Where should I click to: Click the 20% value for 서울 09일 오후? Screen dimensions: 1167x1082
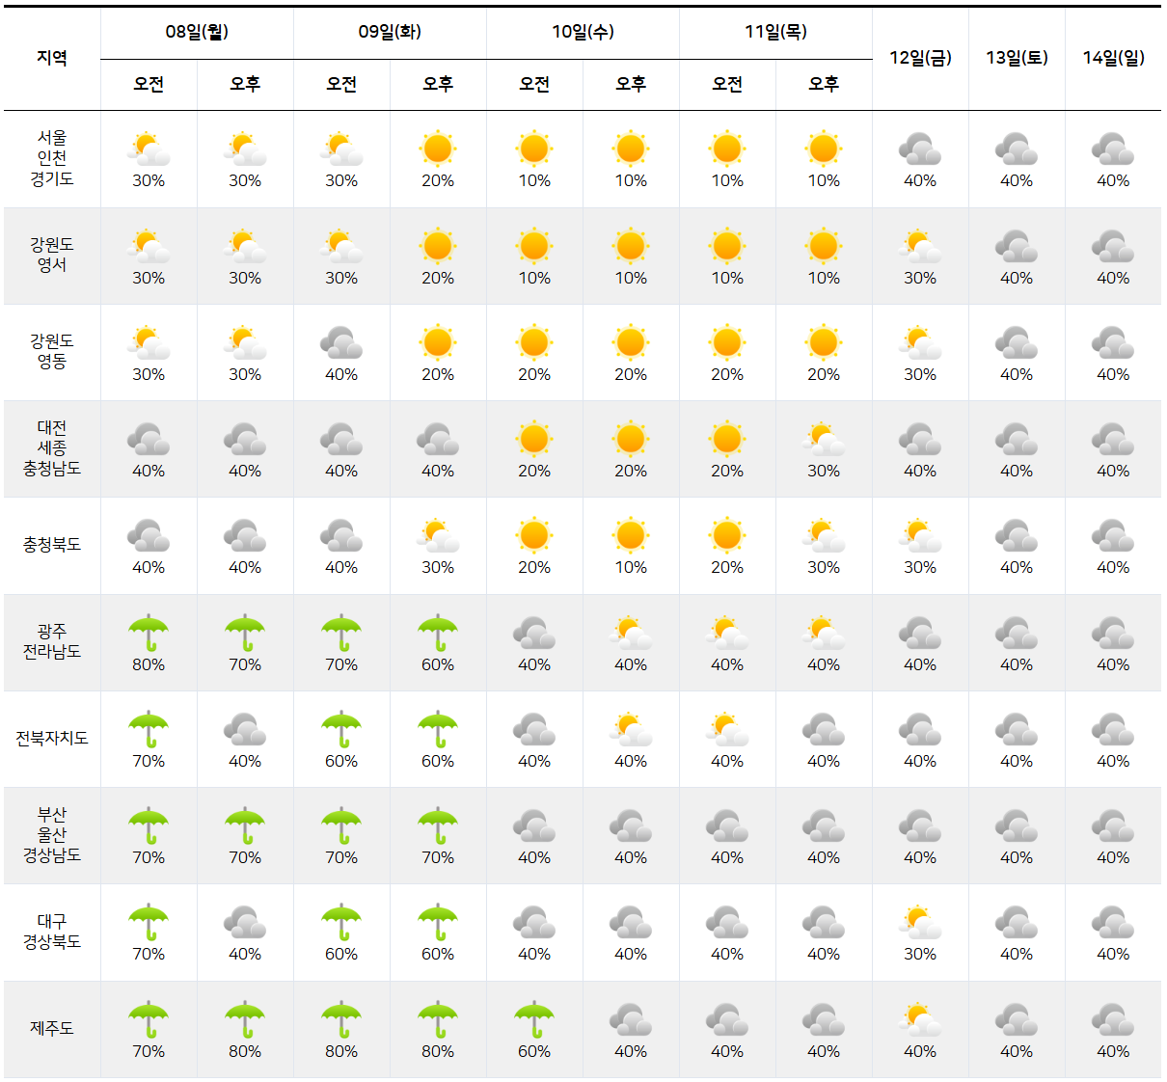click(438, 180)
